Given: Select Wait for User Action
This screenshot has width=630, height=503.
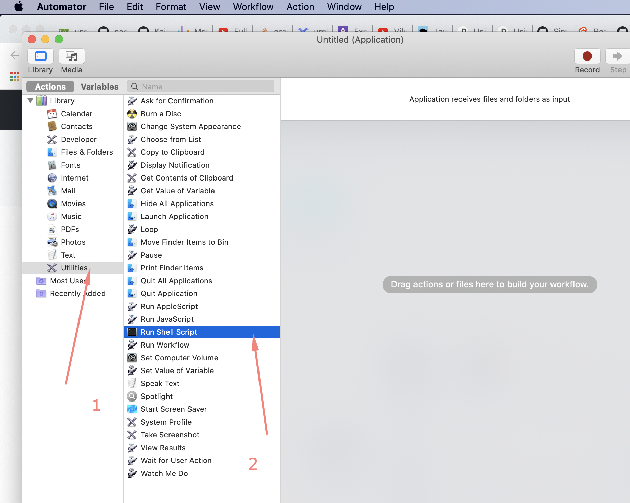Looking at the screenshot, I should 202,460.
